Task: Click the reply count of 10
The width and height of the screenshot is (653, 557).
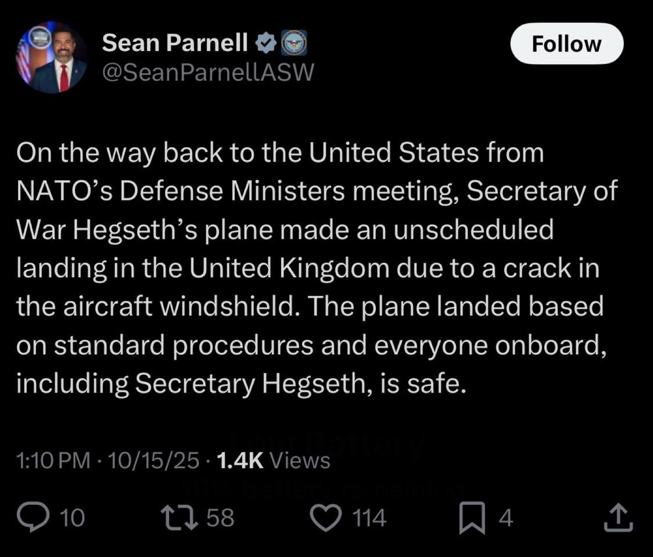Action: coord(72,518)
